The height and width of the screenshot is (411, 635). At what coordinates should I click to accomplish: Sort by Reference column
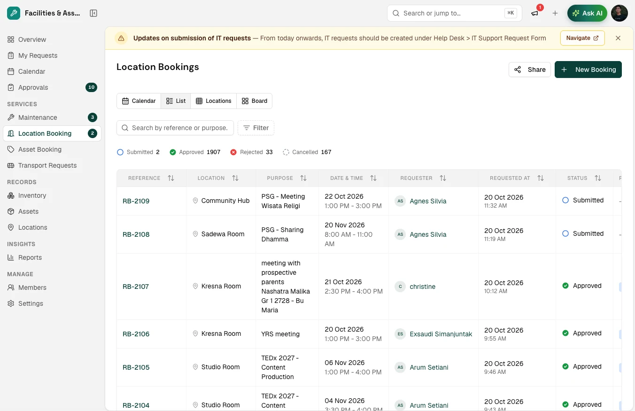(171, 178)
